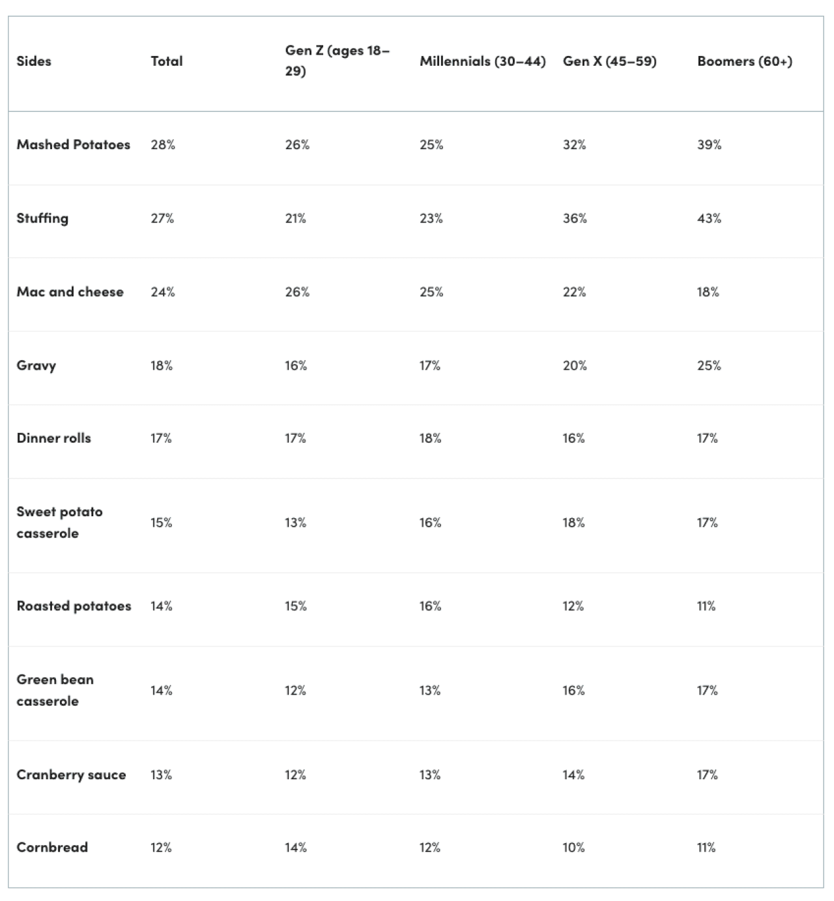The width and height of the screenshot is (834, 901).
Task: Click the 43% Boomers Stuffing value
Action: [709, 218]
